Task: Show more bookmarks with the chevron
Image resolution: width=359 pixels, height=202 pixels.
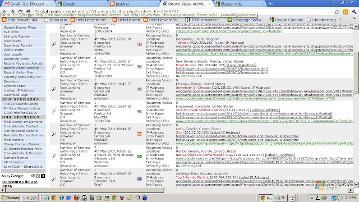Action: coord(355,20)
